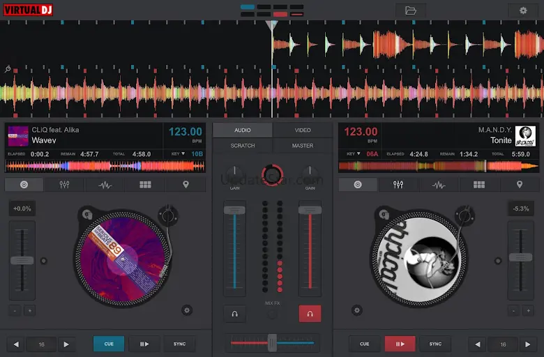Click left deck pitch plus button
544x357 pixels.
pos(30,310)
